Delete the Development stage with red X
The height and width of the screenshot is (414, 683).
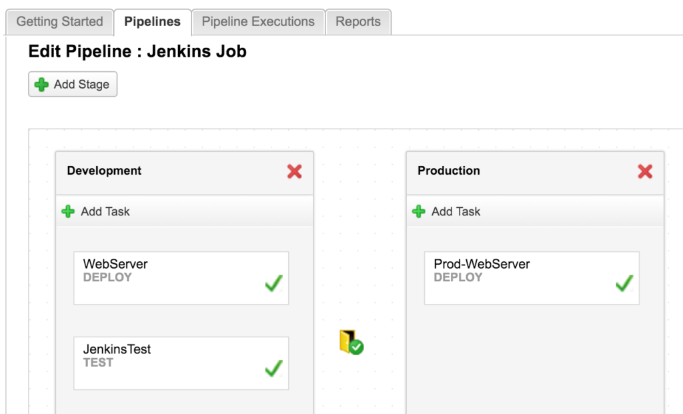[294, 171]
